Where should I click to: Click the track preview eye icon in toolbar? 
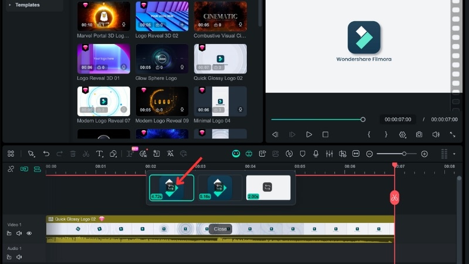point(342,154)
